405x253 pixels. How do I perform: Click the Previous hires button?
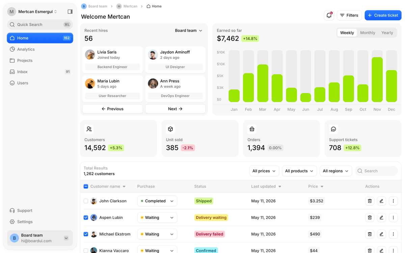click(112, 109)
